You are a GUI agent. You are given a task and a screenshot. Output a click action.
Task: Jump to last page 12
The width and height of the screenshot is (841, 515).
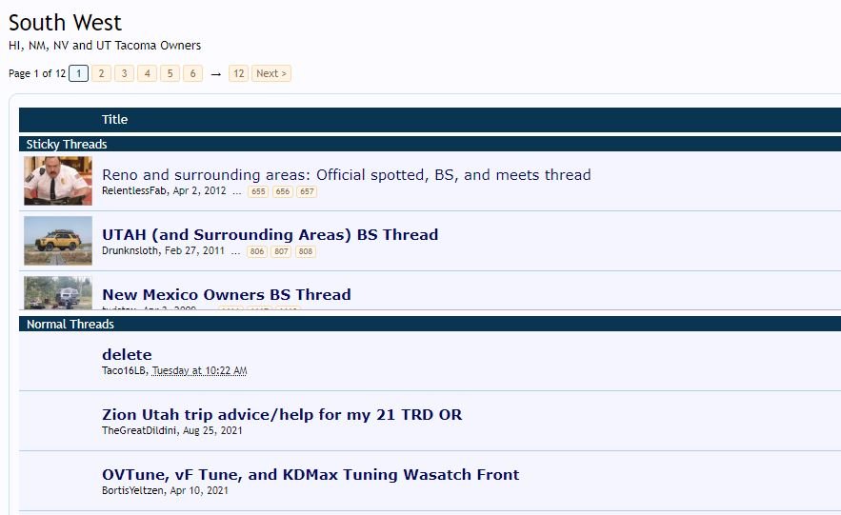click(239, 73)
